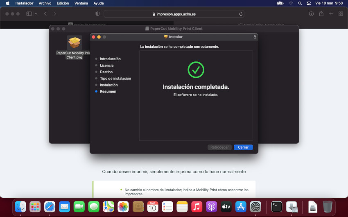Click the Impresión Corporativa Safari tab
Viewport: 348px width, 217px height.
point(87,24)
